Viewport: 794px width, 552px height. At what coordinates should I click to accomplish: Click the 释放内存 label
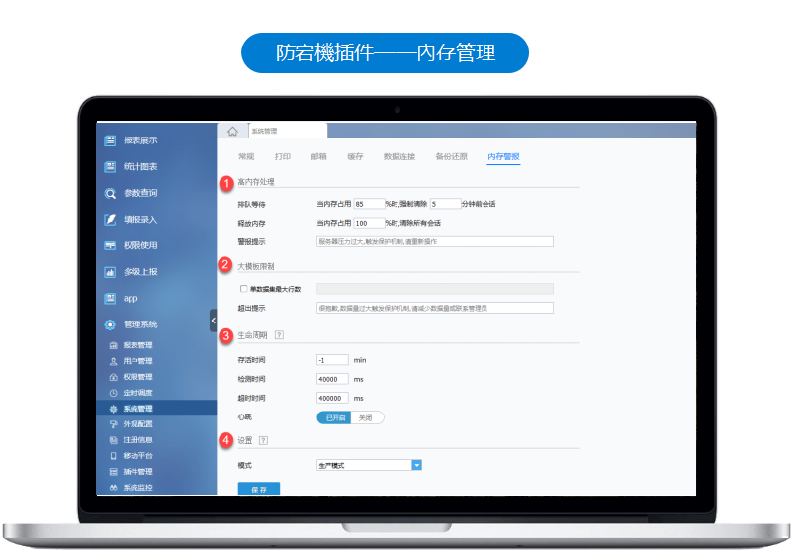point(252,223)
